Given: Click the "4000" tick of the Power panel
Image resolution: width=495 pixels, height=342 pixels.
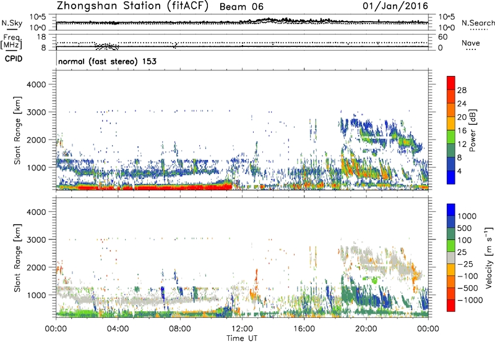Looking at the screenshot, I should pos(37,85).
